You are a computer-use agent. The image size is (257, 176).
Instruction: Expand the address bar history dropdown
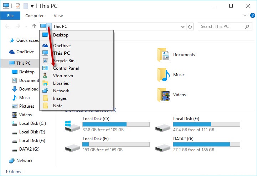coord(183,26)
